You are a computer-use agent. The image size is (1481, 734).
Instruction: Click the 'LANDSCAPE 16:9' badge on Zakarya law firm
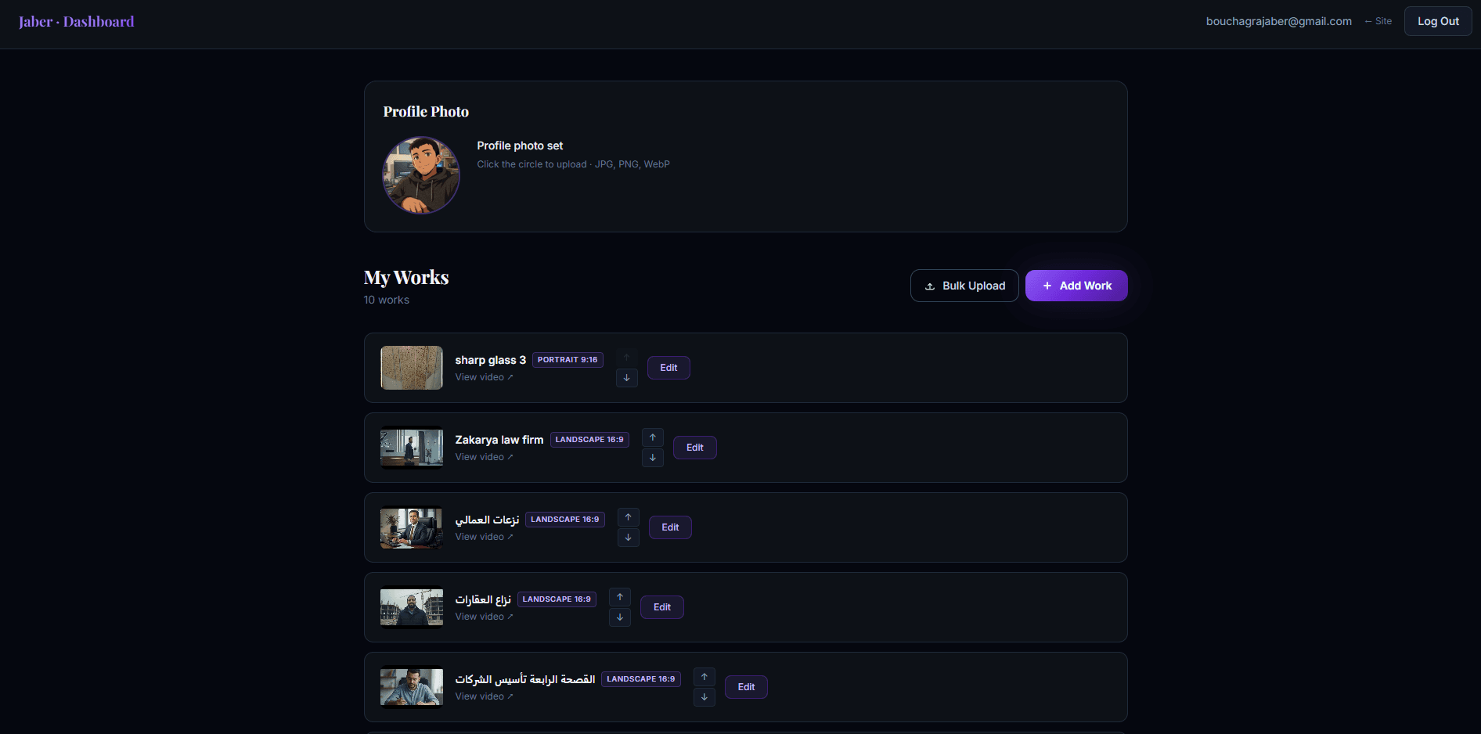coord(589,440)
